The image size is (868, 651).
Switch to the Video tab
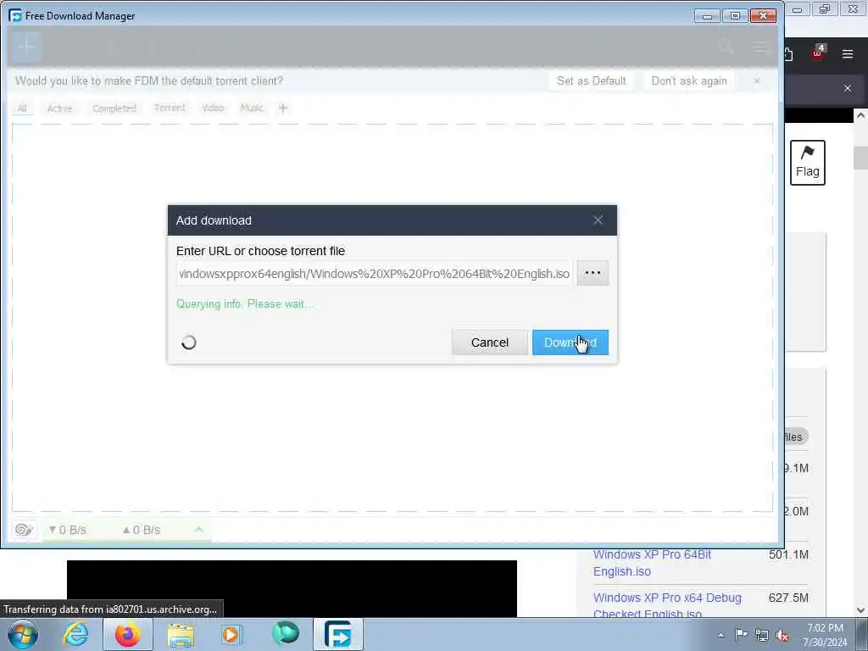pyautogui.click(x=213, y=108)
